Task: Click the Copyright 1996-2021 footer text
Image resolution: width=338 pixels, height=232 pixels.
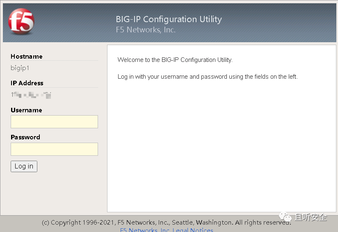Action: pyautogui.click(x=167, y=222)
